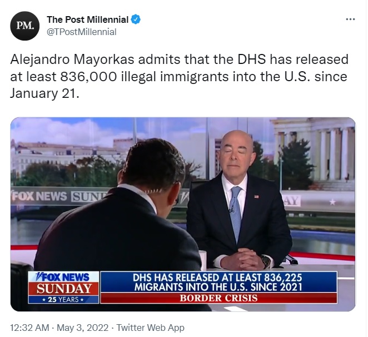Click the tweet text about DHS releases
The width and height of the screenshot is (368, 337).
pos(179,76)
